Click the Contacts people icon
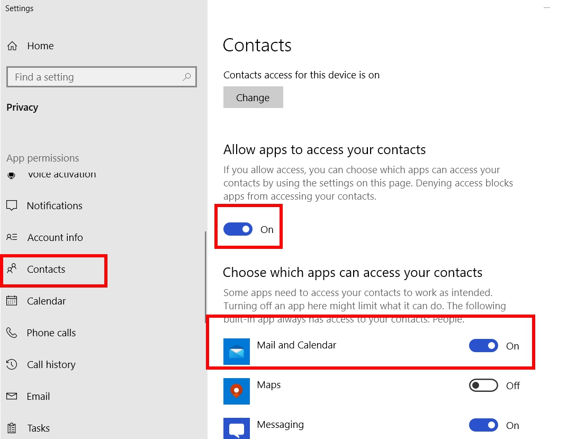567x439 pixels. pos(12,270)
